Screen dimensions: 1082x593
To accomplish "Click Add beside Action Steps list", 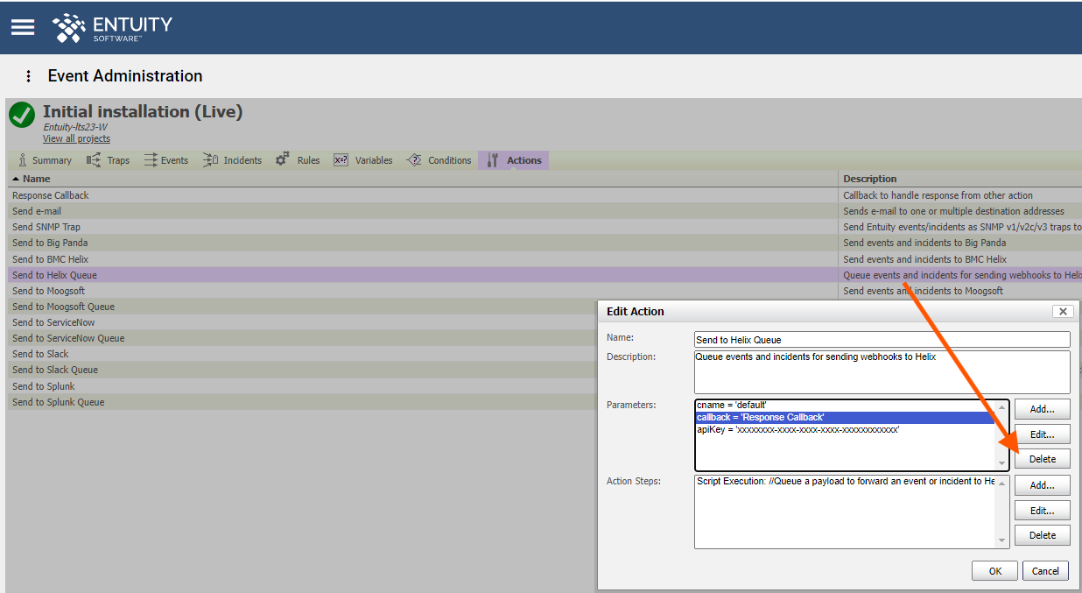I will point(1043,485).
